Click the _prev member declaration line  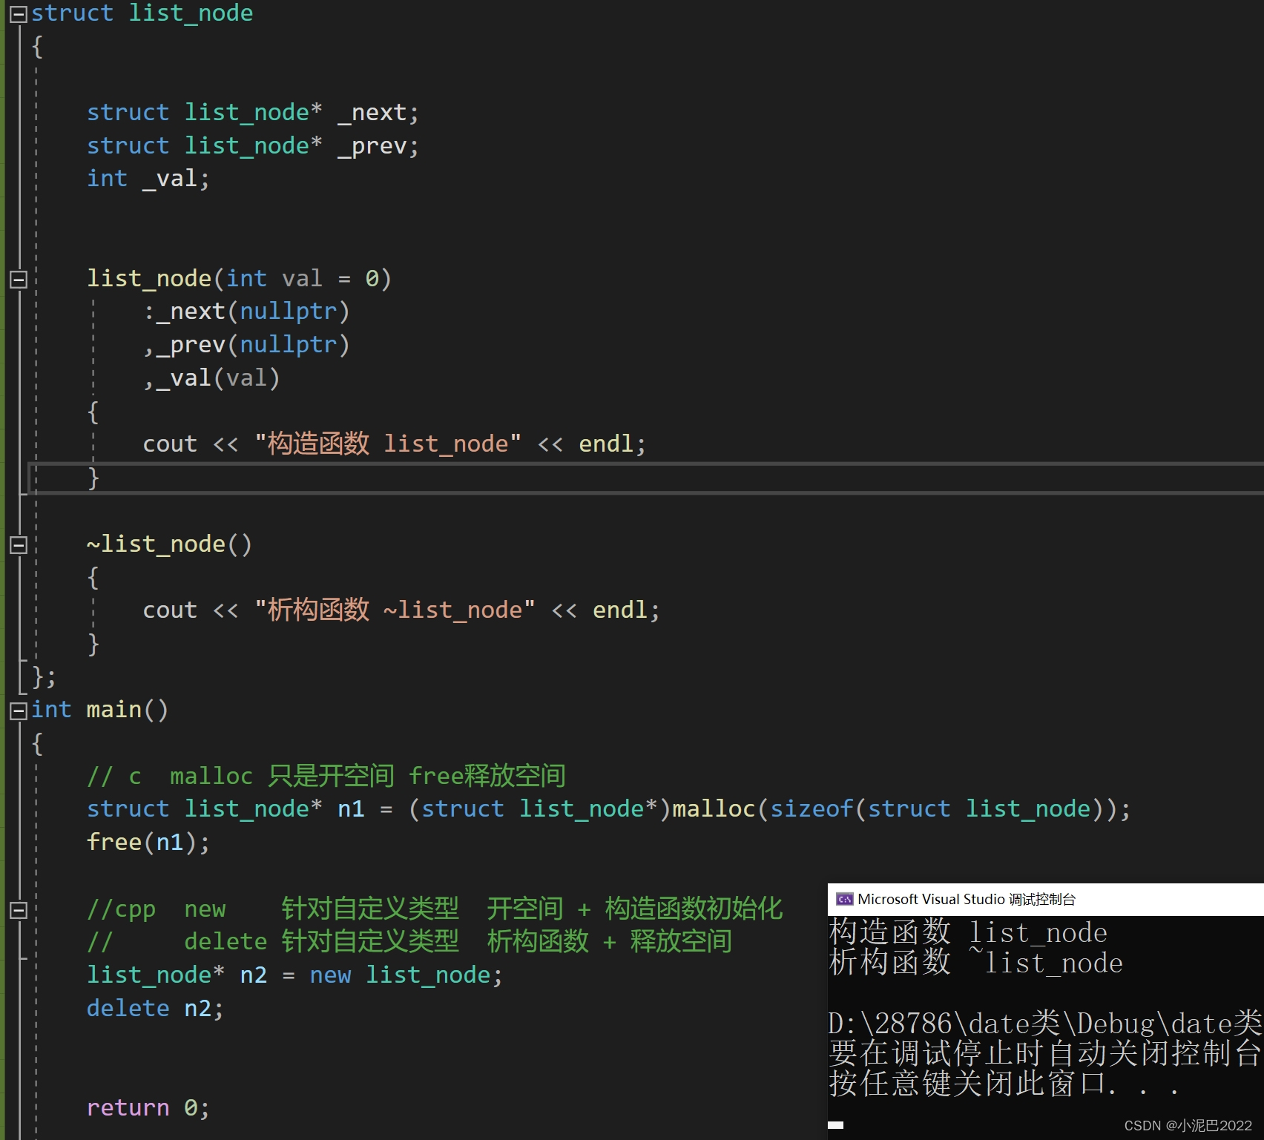click(253, 146)
